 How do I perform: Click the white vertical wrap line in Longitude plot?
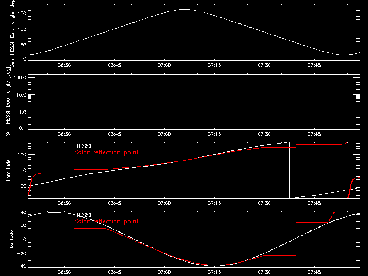tap(290, 170)
